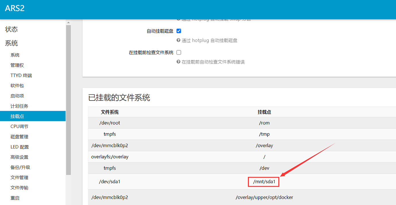Navigate to 备份/升级

(20, 167)
